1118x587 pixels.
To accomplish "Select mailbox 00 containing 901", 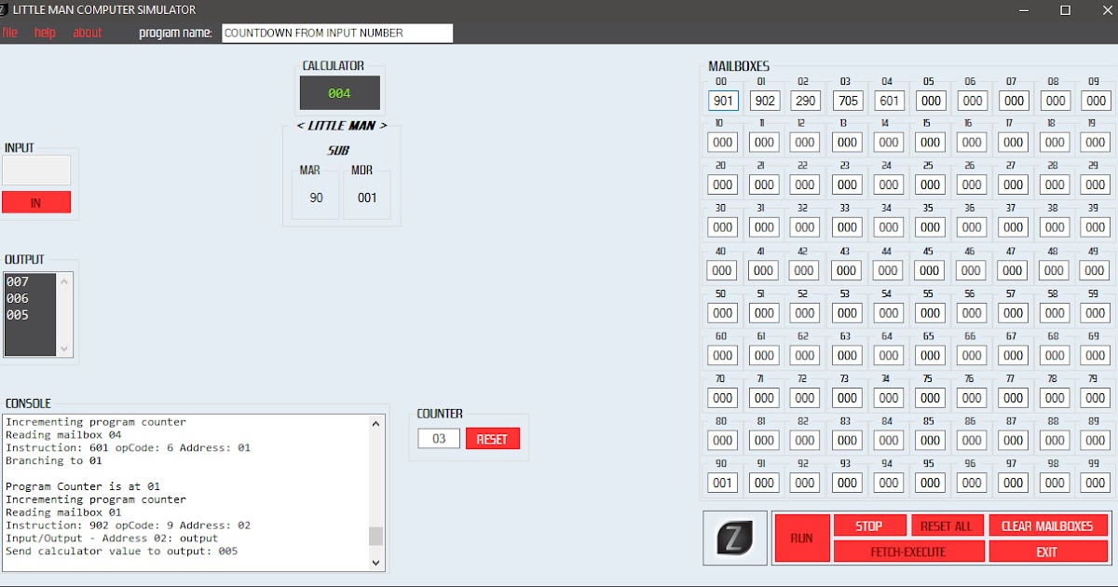I will coord(722,101).
